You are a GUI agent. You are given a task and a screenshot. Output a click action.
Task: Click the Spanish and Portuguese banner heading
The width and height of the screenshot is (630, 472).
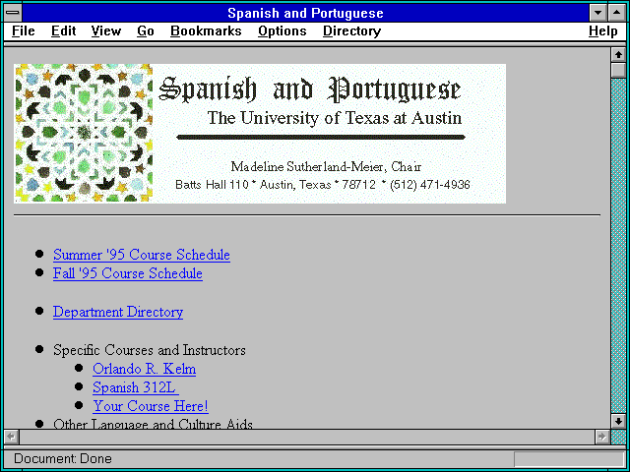click(x=310, y=88)
